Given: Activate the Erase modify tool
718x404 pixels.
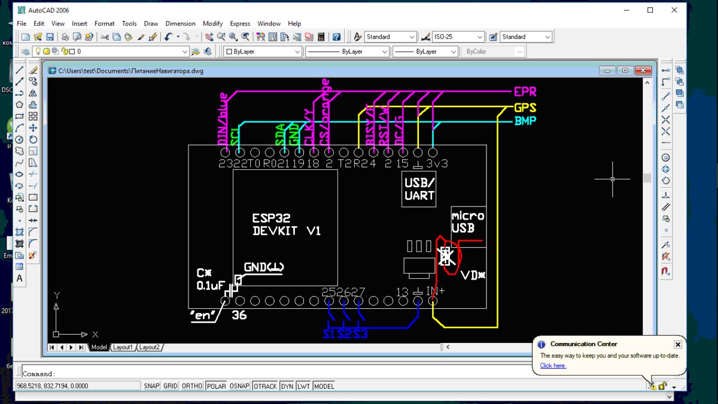Looking at the screenshot, I should click(x=34, y=70).
